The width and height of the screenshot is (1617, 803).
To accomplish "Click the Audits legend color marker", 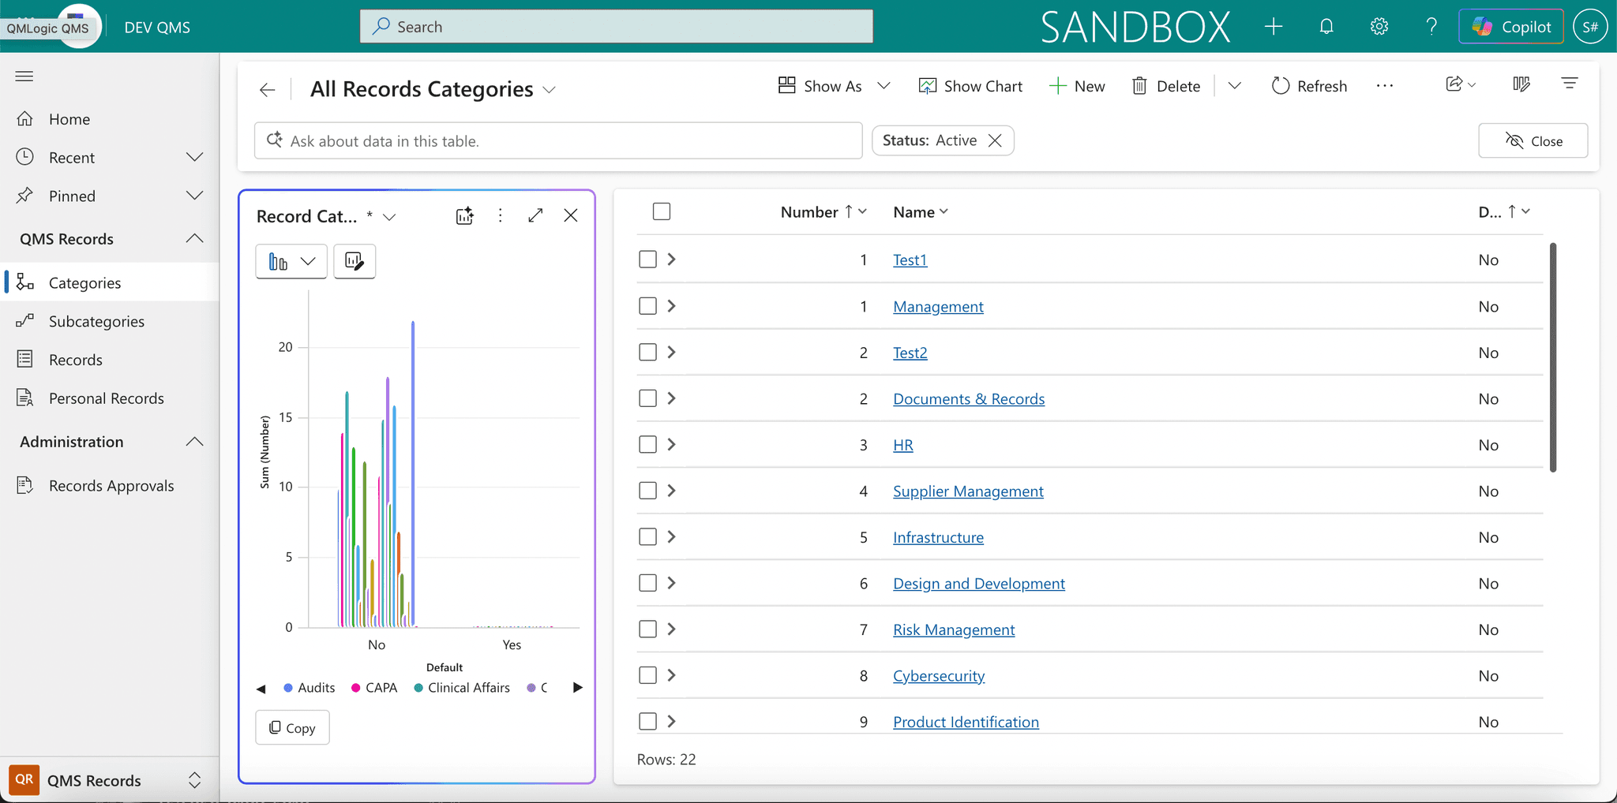I will point(288,688).
